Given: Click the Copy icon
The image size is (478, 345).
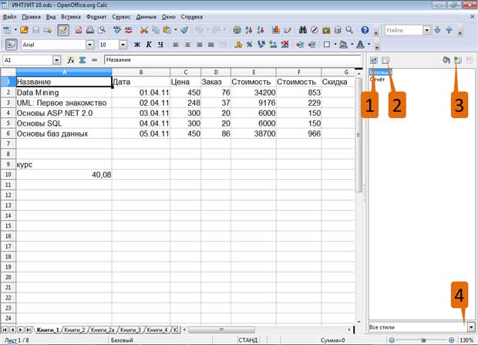Looking at the screenshot, I should point(156,30).
